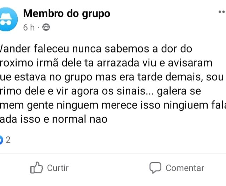Viewport: 226px width, 186px height.
Task: Click the last line 'isso e normal nao'
Action: [x=53, y=119]
